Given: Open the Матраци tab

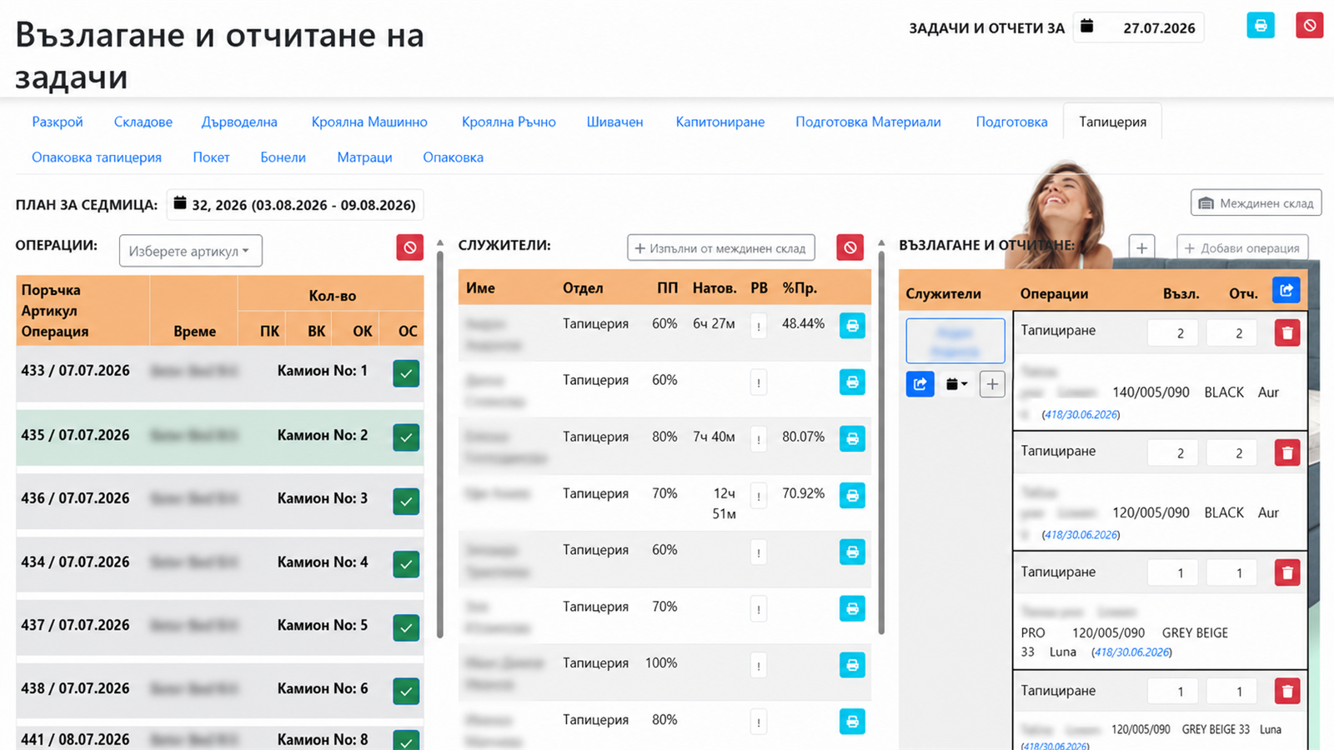Looking at the screenshot, I should click(x=364, y=157).
